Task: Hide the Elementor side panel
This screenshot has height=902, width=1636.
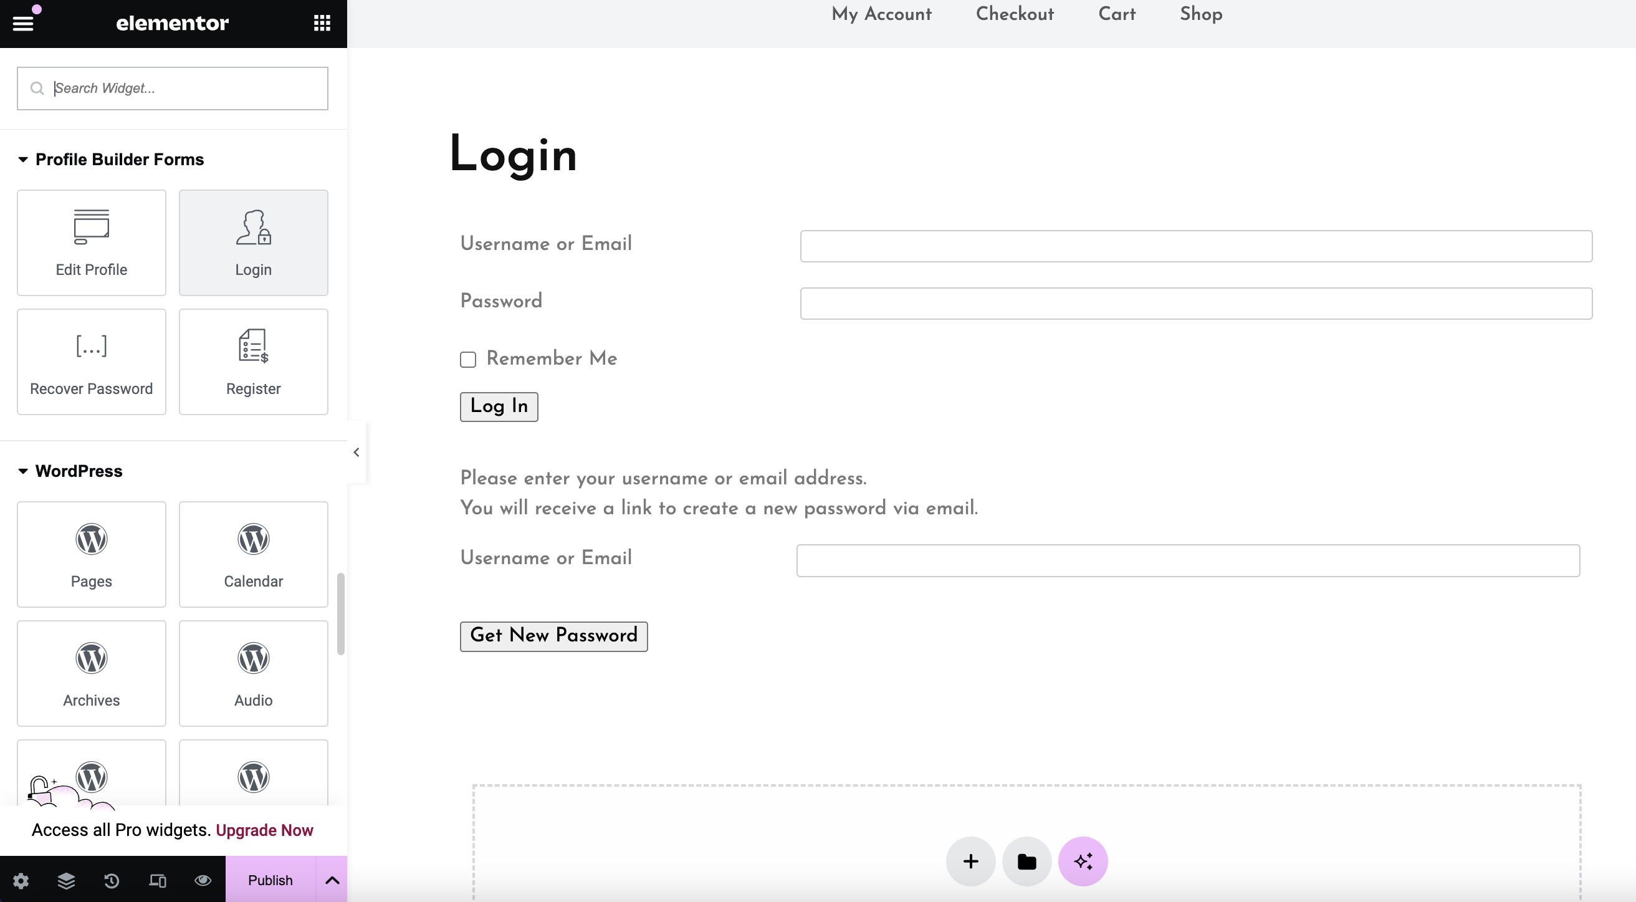Action: [x=356, y=453]
